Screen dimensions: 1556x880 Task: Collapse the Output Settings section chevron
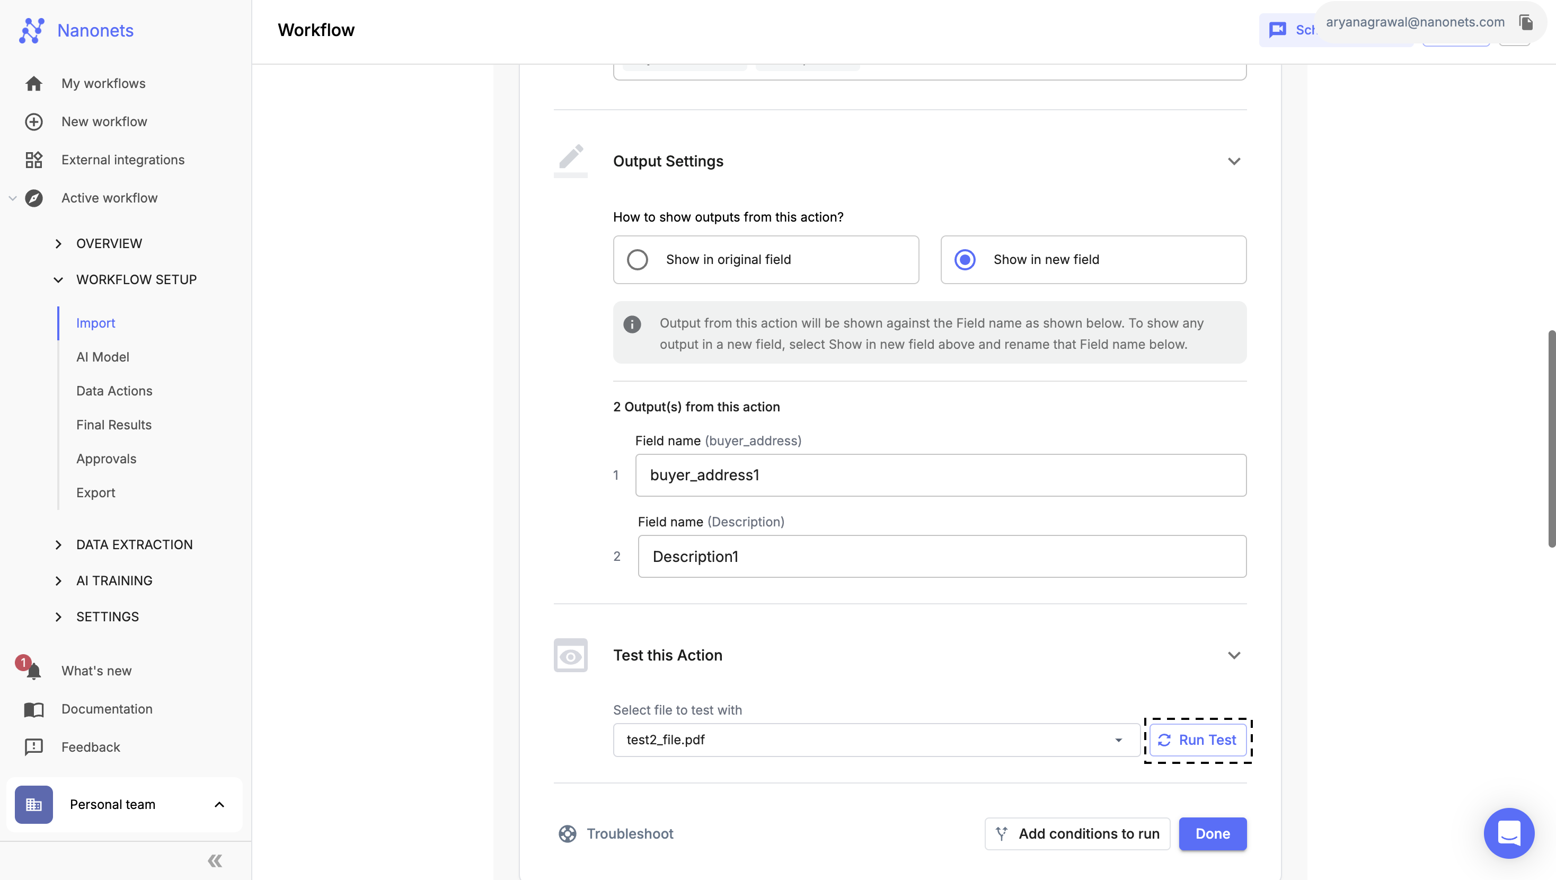pos(1234,161)
